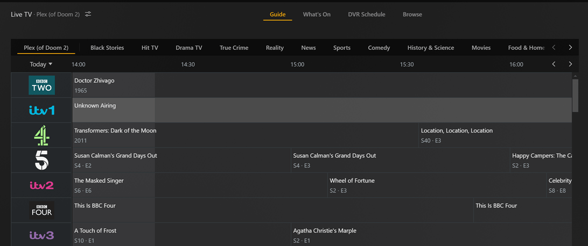The width and height of the screenshot is (588, 246).
Task: Select the Food & Home category
Action: coord(526,48)
